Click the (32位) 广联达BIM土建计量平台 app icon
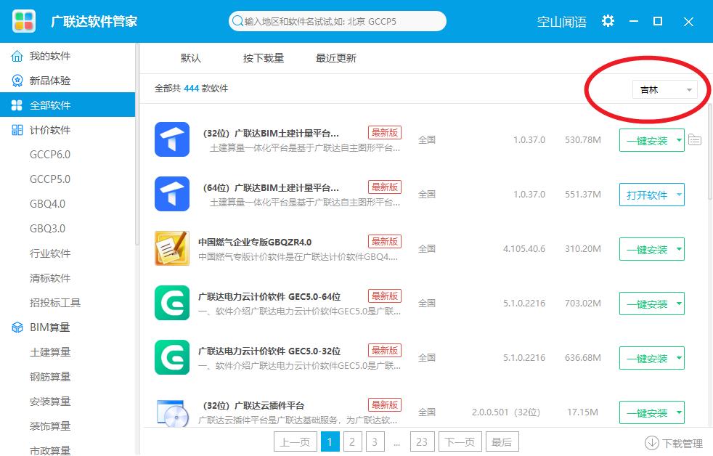The height and width of the screenshot is (456, 713). pyautogui.click(x=172, y=139)
